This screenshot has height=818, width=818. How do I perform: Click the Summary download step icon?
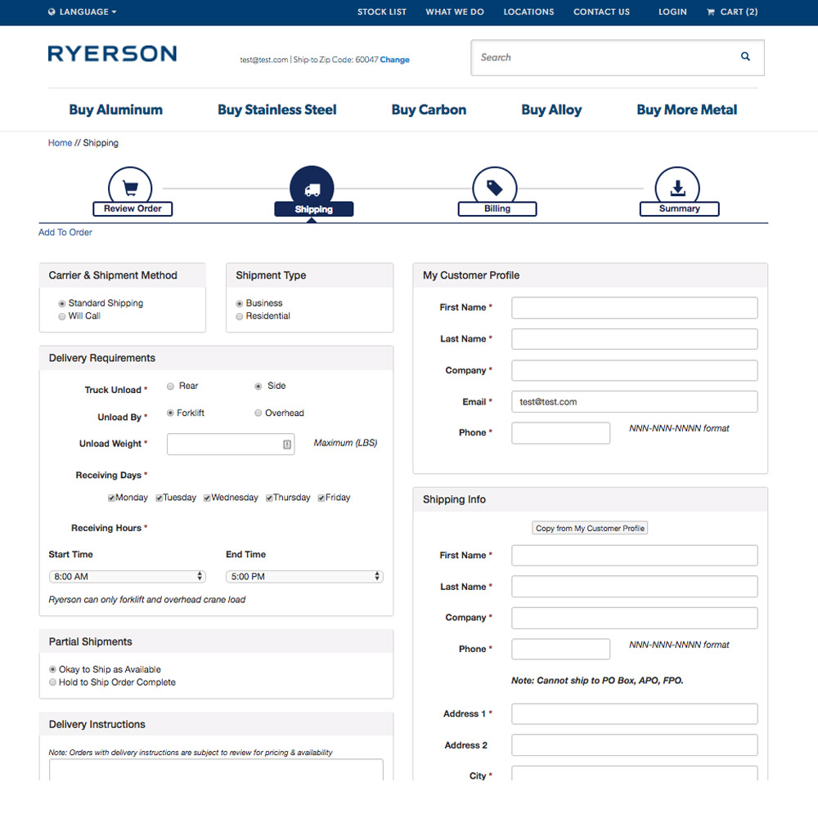coord(677,187)
